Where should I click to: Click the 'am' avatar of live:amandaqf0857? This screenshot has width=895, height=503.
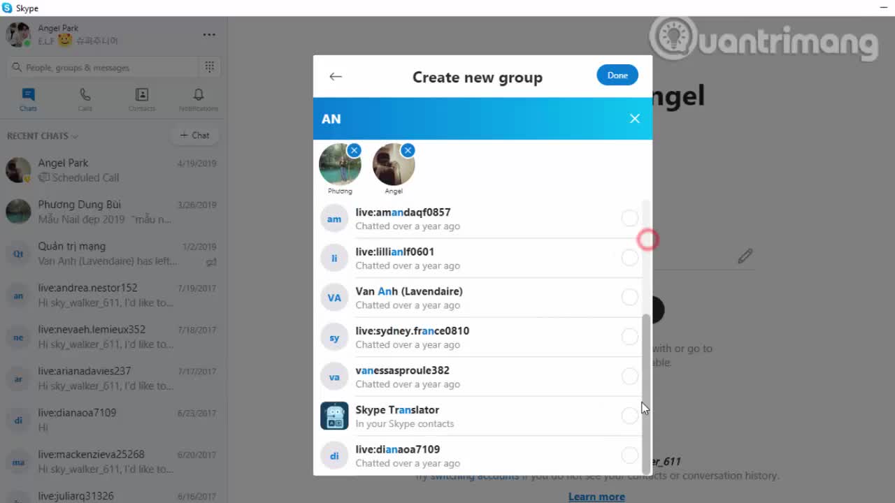pos(334,219)
